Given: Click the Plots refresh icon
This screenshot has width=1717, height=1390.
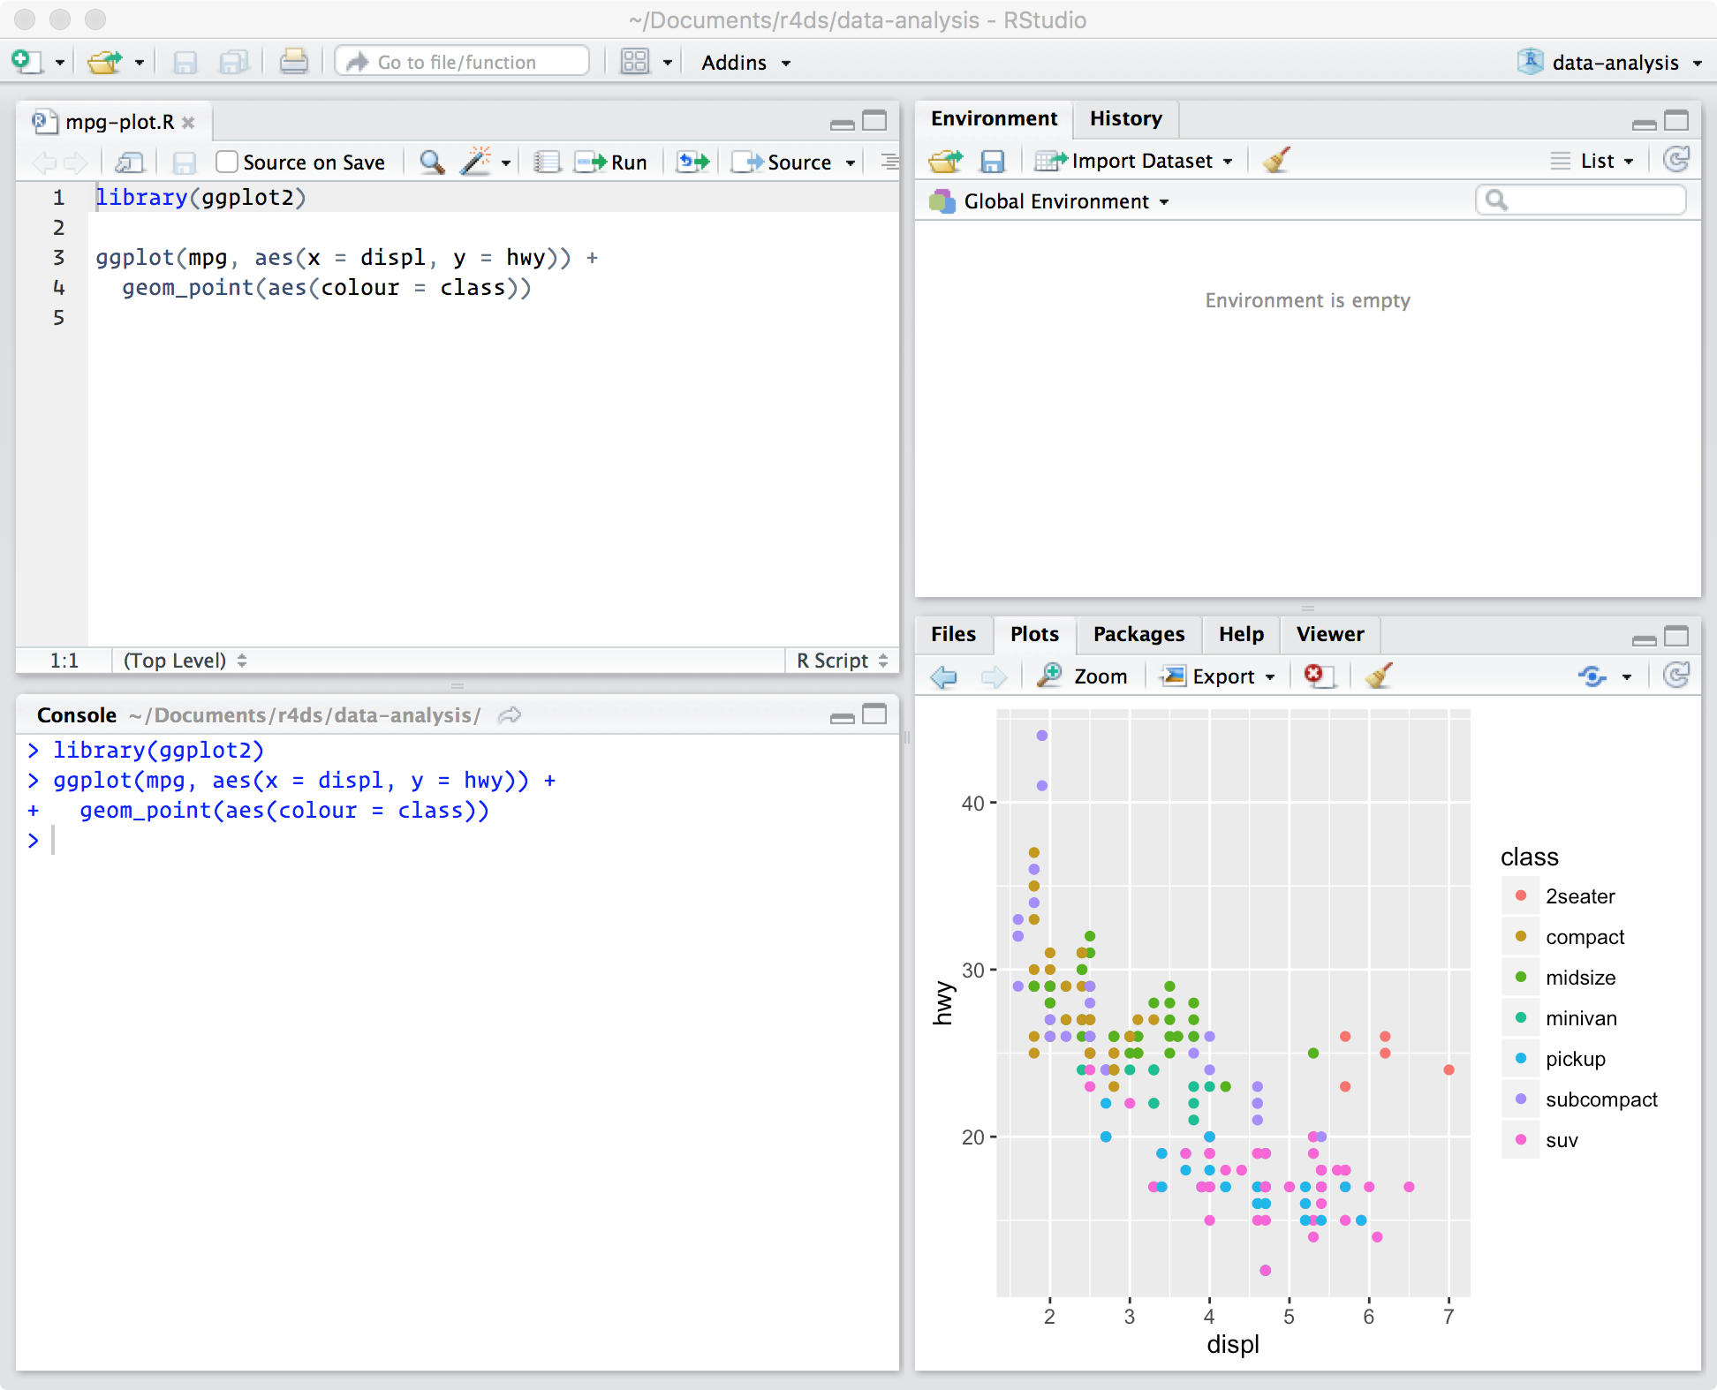Looking at the screenshot, I should click(1675, 676).
